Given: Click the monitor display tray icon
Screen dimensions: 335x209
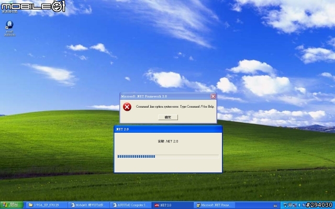Looking at the screenshot, I should point(290,205).
